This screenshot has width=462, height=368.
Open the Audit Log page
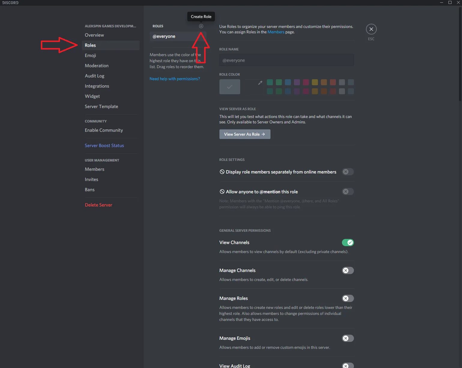click(x=110, y=76)
